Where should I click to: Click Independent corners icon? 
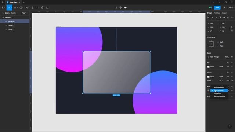point(232,31)
